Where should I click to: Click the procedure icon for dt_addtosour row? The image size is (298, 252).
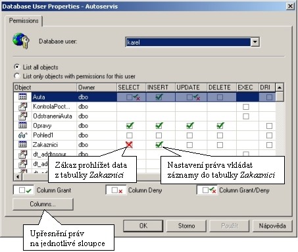coord(22,154)
